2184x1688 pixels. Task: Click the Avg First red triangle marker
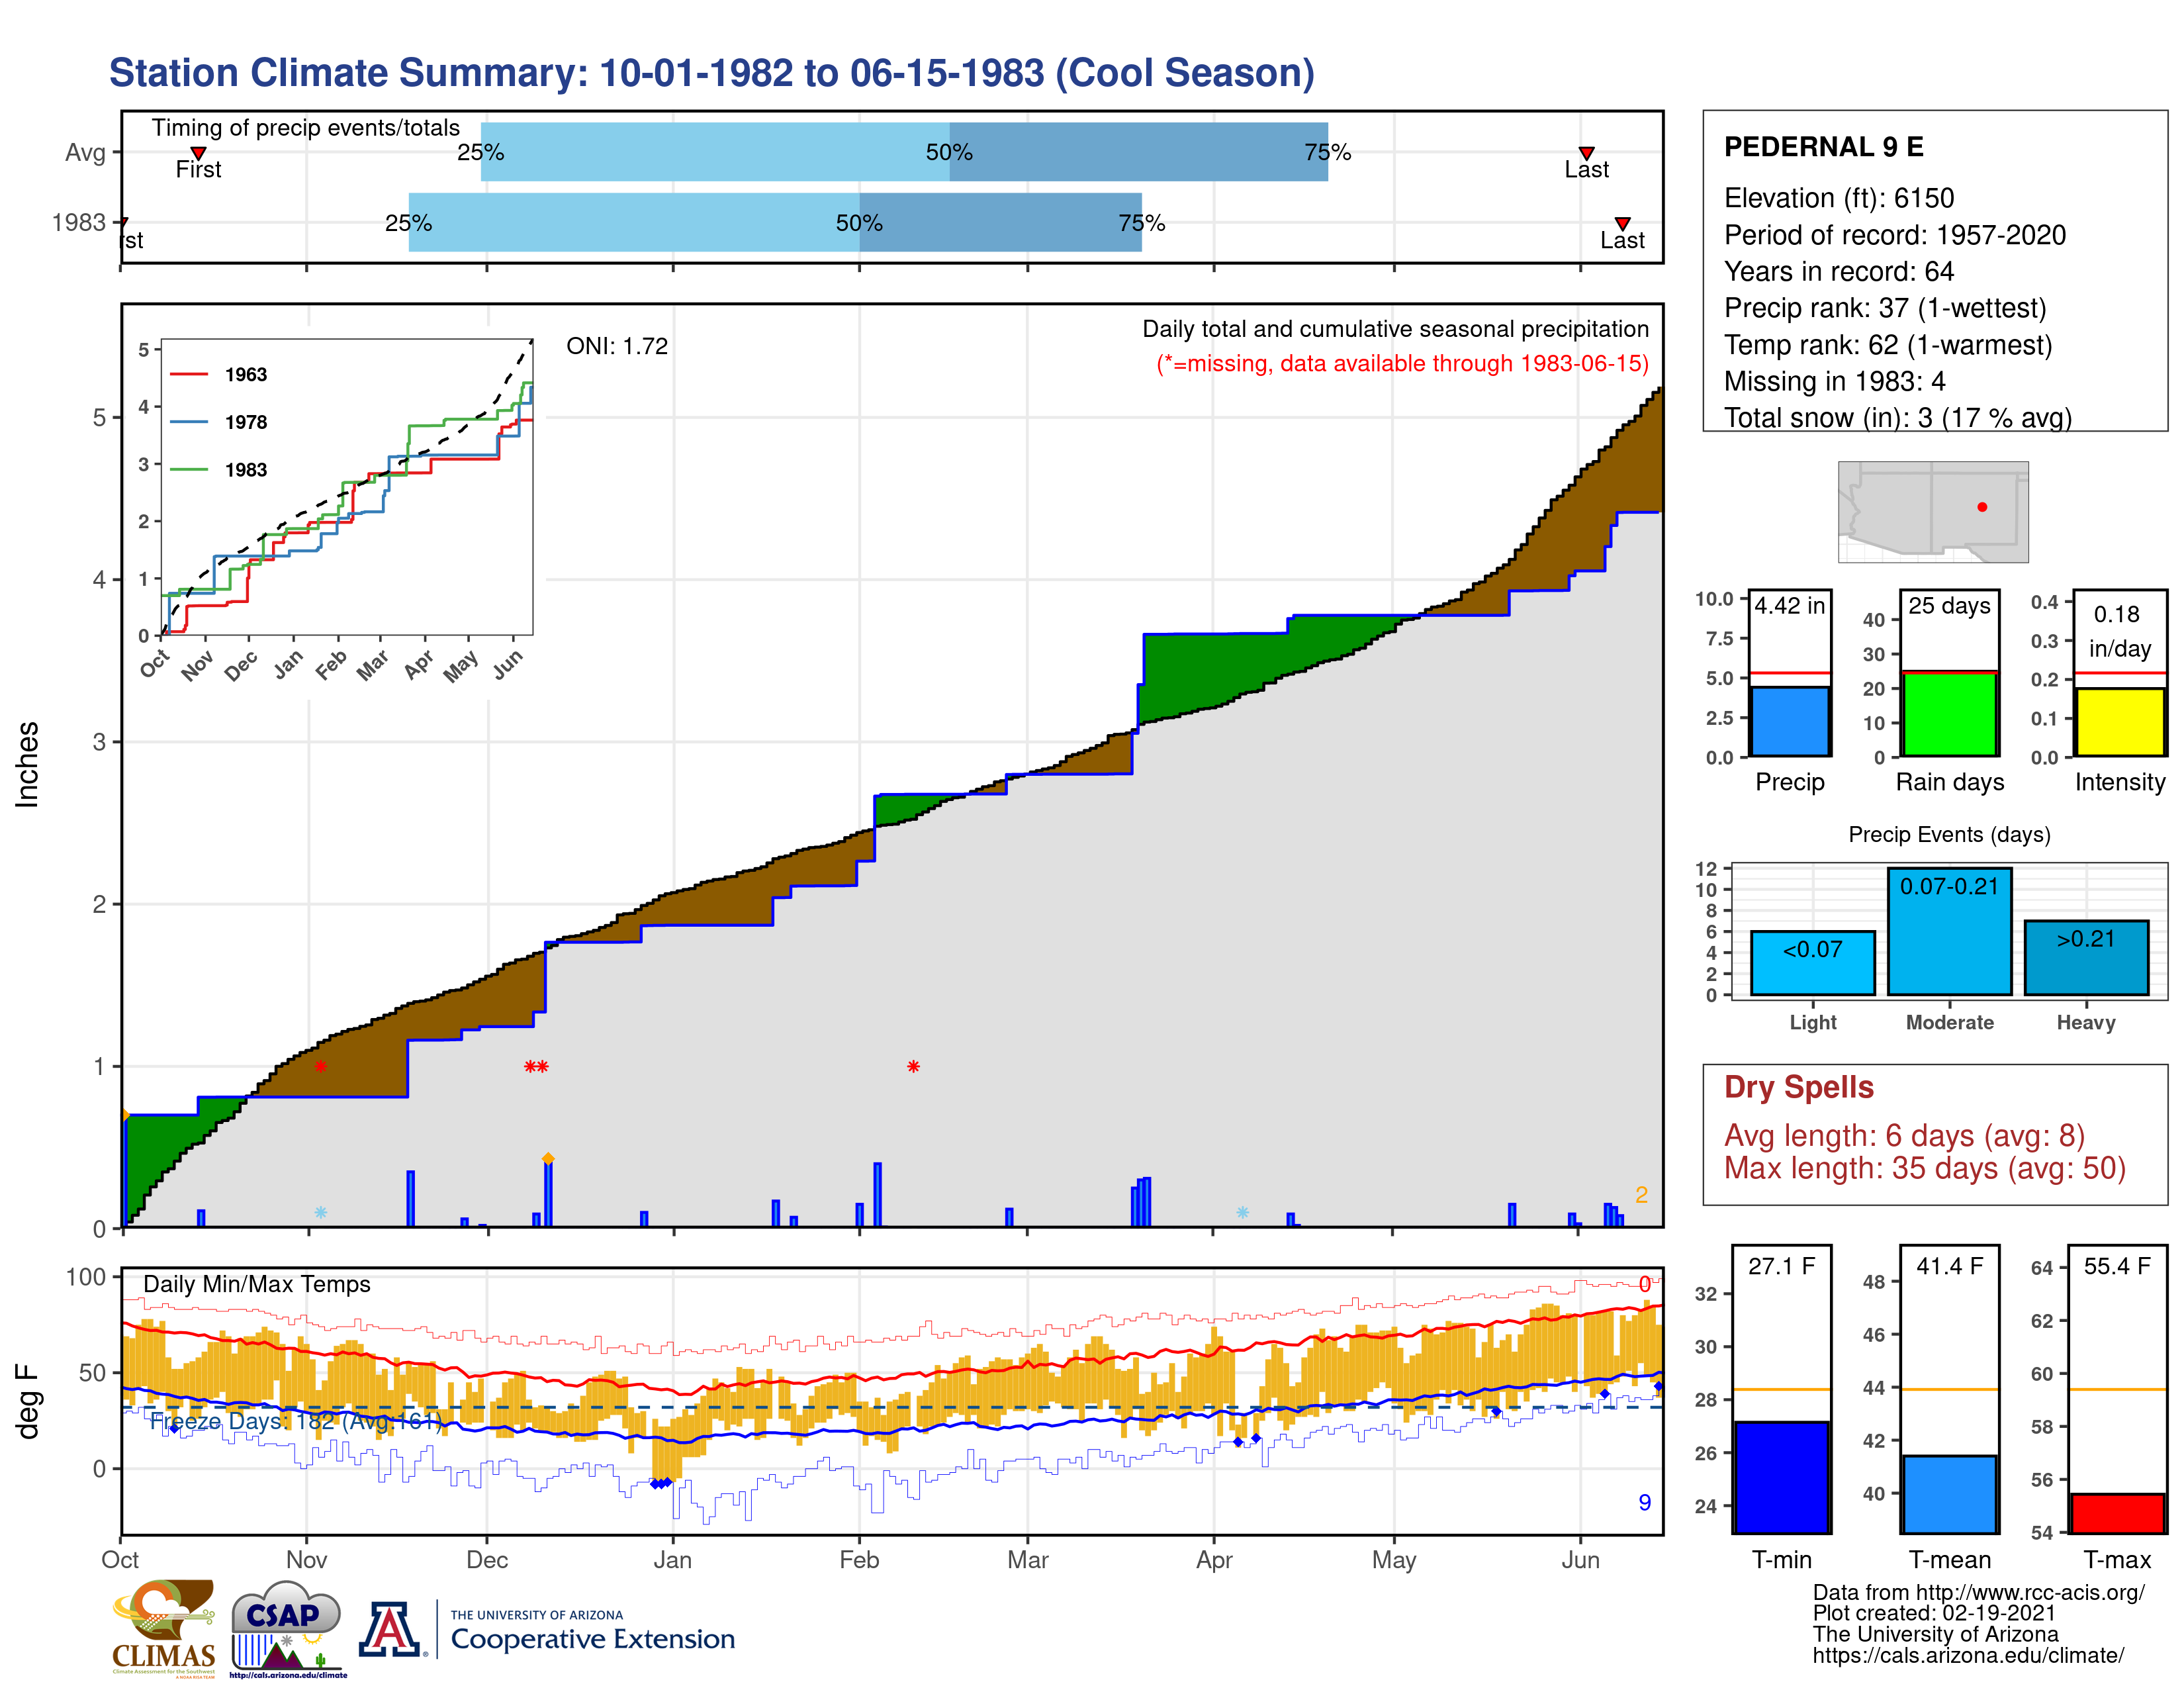[198, 153]
